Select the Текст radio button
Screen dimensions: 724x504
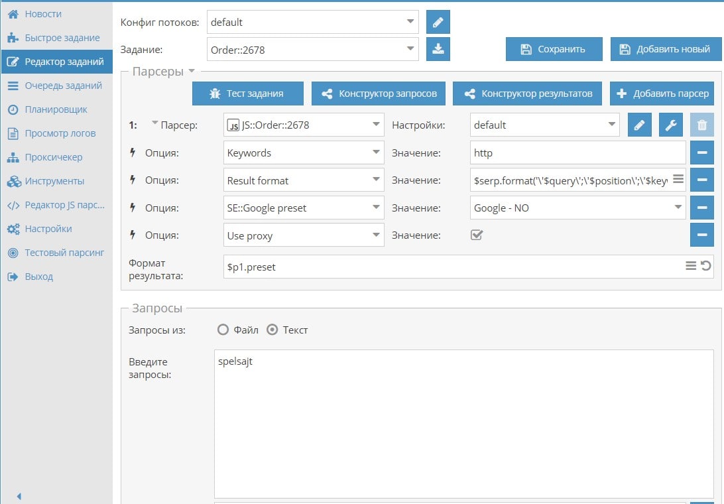point(272,330)
